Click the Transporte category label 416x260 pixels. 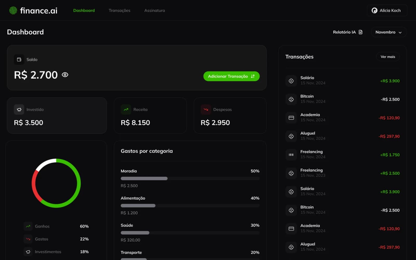[x=131, y=252]
